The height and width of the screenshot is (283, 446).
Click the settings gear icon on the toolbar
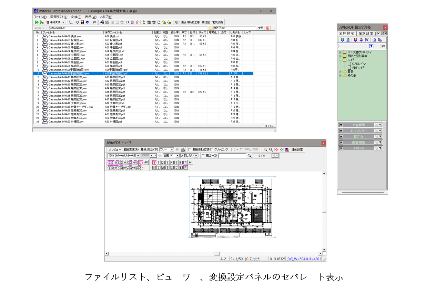pyautogui.click(x=177, y=22)
